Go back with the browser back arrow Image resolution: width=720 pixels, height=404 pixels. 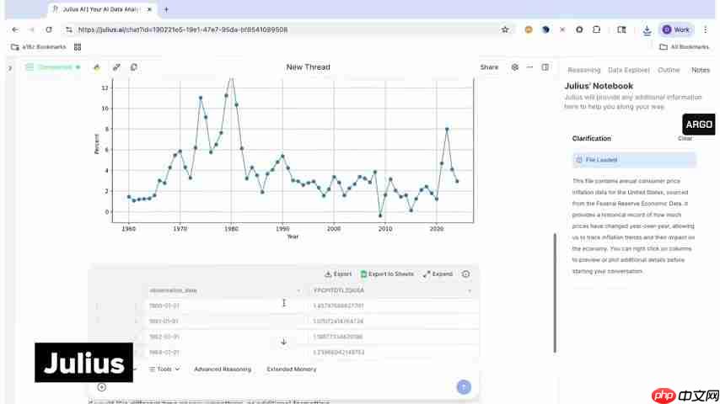(x=15, y=29)
